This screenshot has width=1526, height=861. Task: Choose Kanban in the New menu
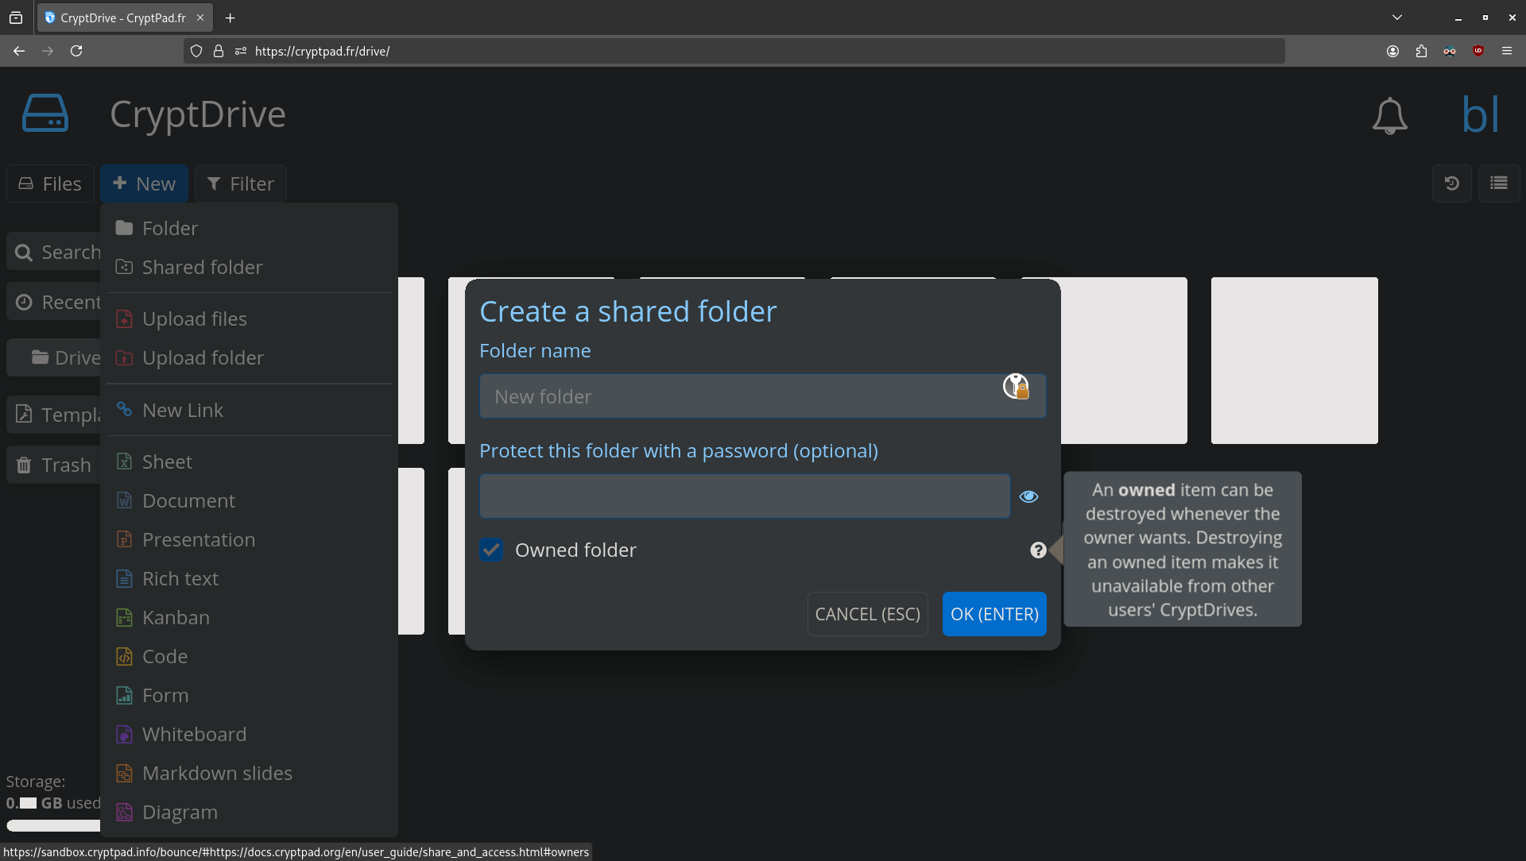click(176, 617)
